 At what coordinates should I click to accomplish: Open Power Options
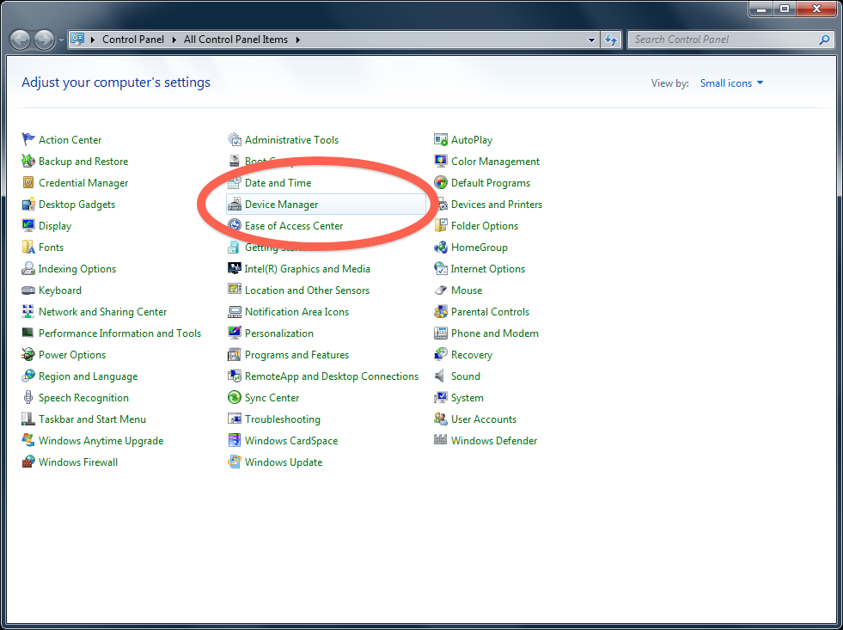[71, 354]
